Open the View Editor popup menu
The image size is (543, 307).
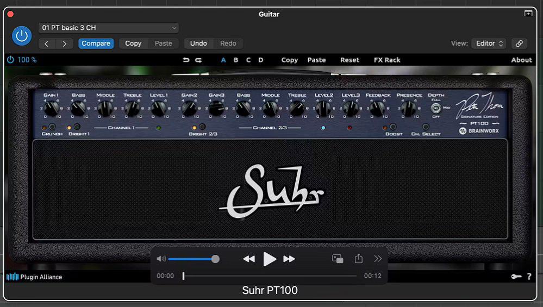[x=489, y=43]
